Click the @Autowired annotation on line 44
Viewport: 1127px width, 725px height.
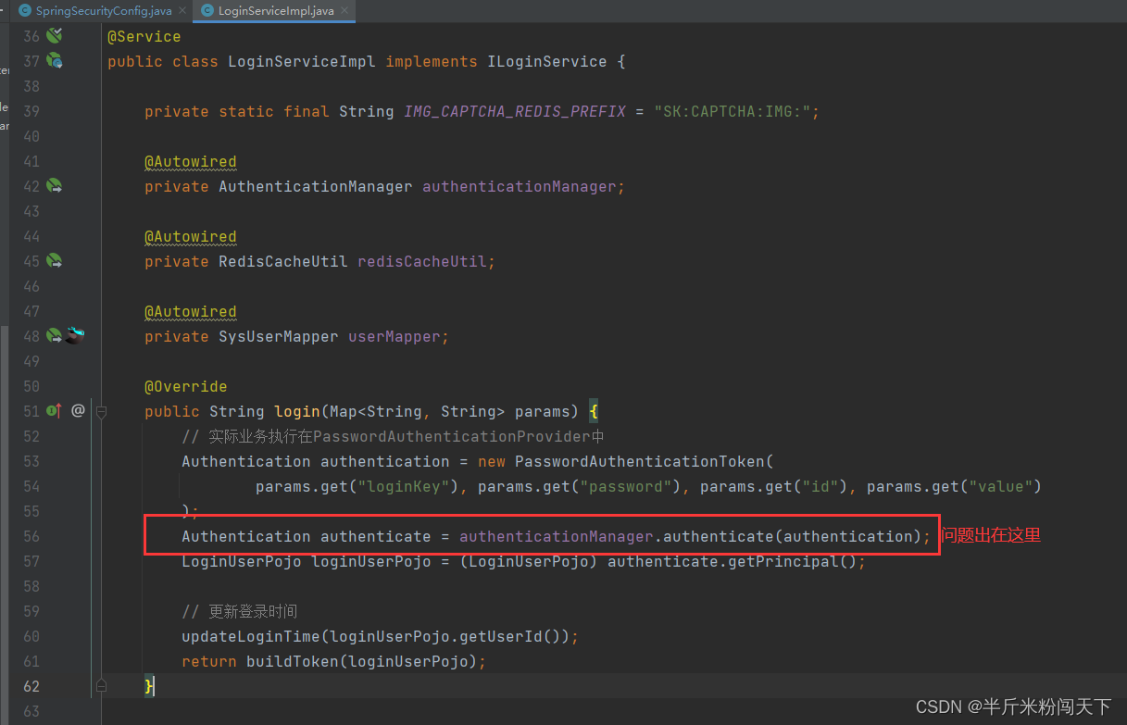pos(191,236)
